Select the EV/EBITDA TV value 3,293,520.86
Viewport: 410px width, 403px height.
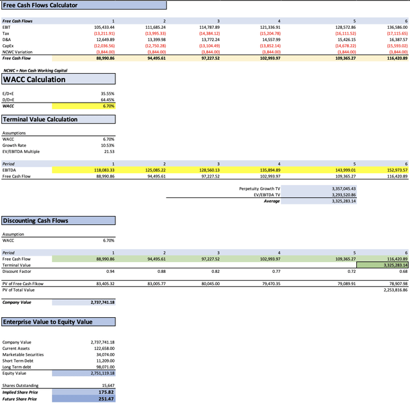pyautogui.click(x=343, y=195)
